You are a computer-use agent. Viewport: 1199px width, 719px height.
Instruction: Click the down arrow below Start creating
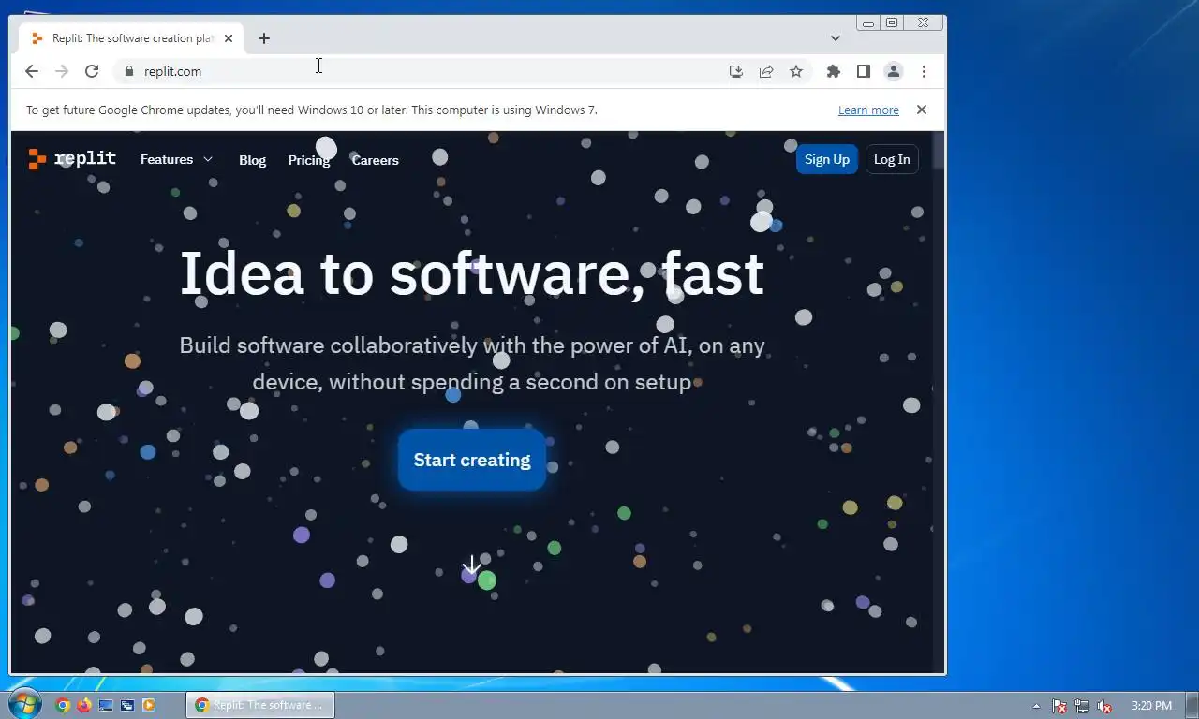click(472, 565)
